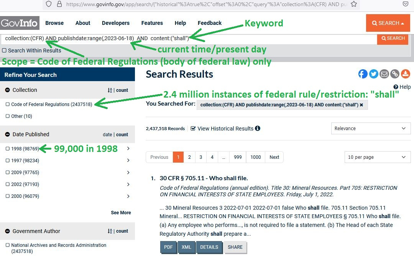
Task: Open the 10 per page dropdown
Action: pyautogui.click(x=377, y=157)
